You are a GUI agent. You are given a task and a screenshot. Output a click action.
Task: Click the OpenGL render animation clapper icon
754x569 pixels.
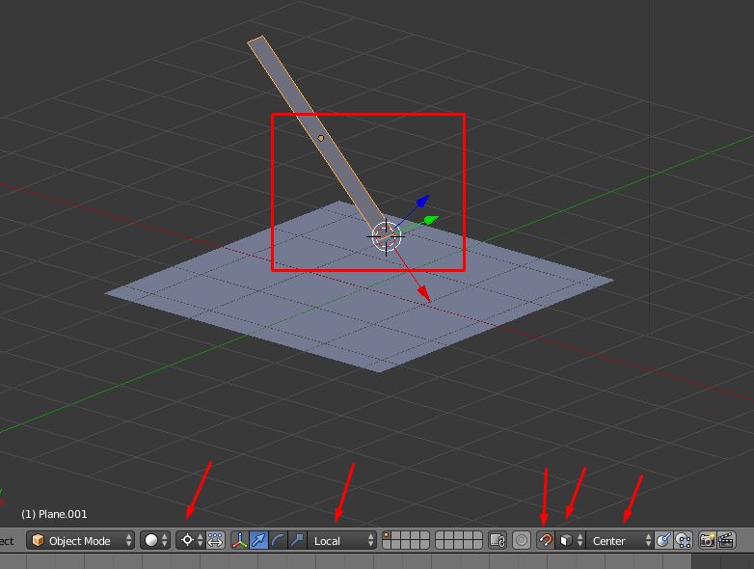(x=726, y=540)
